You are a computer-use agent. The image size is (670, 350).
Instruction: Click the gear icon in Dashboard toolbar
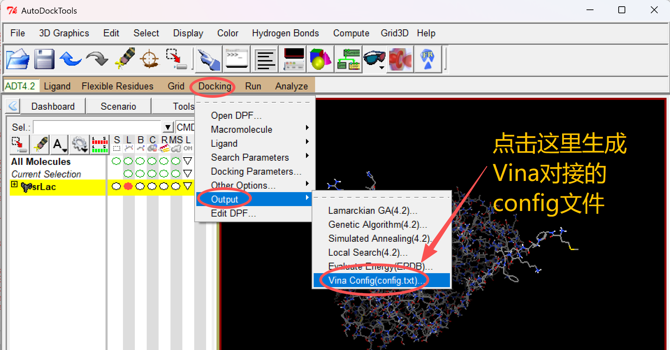click(80, 144)
